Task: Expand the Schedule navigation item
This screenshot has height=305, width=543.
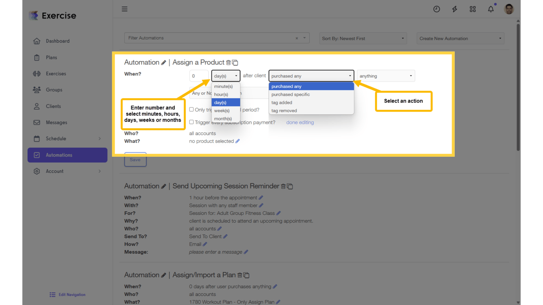Action: coord(56,139)
